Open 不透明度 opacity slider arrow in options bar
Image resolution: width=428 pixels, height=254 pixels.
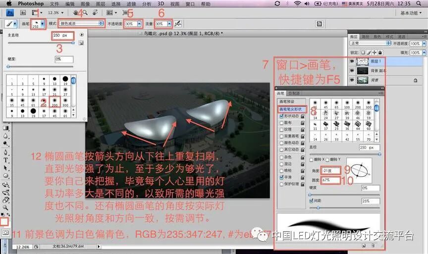tap(139, 24)
